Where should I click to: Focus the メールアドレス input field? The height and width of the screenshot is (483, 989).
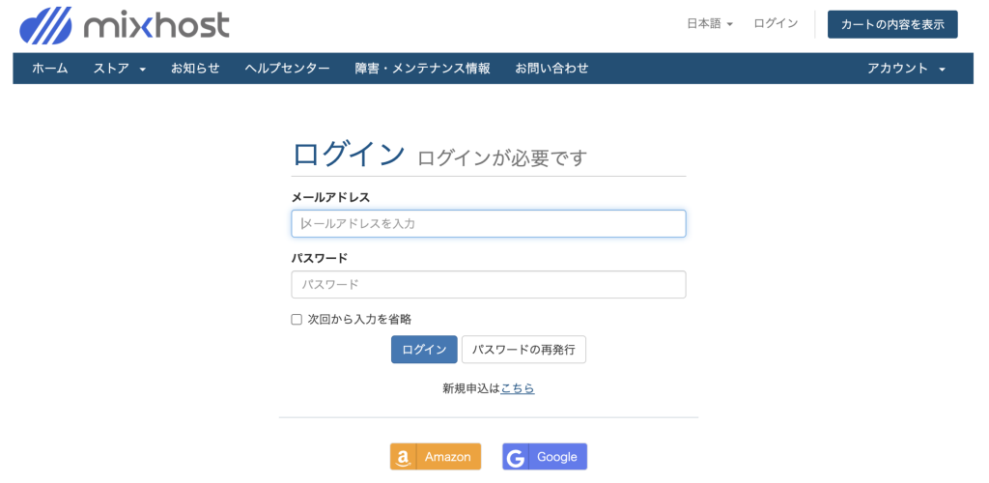[x=489, y=224]
